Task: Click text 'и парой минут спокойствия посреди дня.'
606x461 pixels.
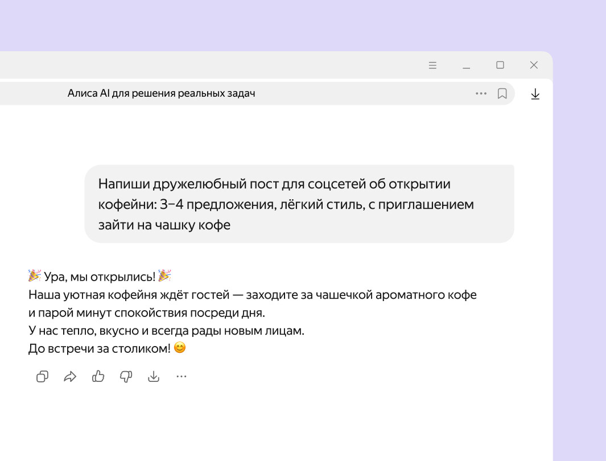Action: click(147, 312)
